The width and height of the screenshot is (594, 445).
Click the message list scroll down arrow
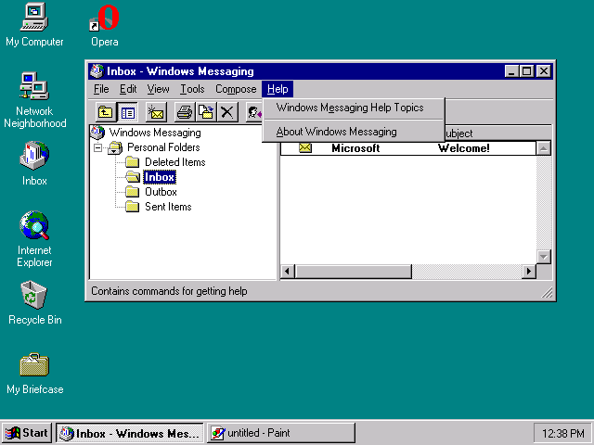pyautogui.click(x=544, y=257)
